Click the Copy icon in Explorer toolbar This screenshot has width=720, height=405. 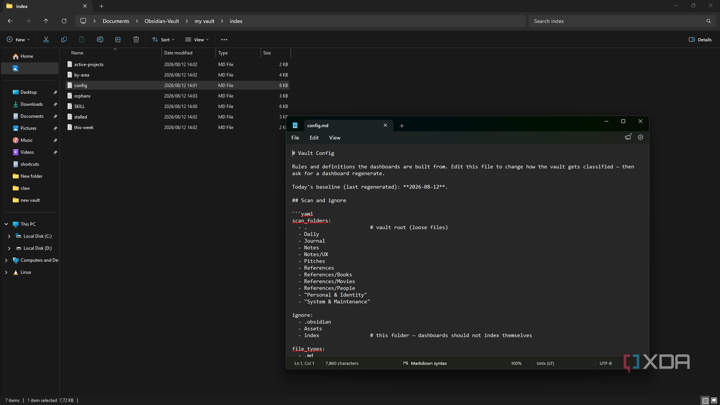coord(64,39)
